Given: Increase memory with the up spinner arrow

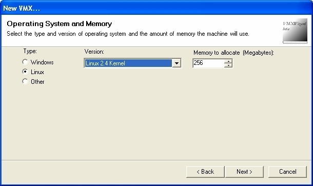Looking at the screenshot, I should (228, 61).
